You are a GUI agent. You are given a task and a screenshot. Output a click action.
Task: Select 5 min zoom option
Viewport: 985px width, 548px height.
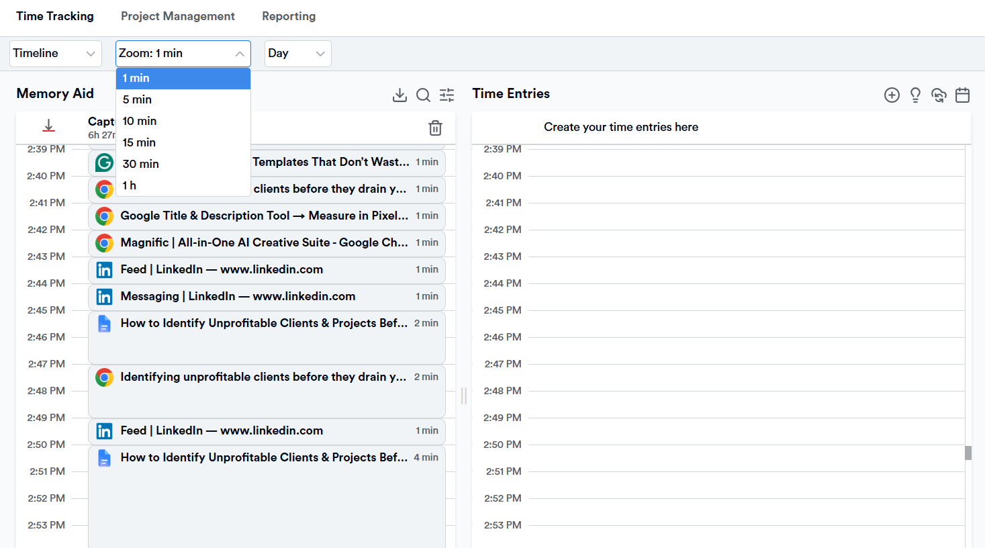tap(183, 99)
